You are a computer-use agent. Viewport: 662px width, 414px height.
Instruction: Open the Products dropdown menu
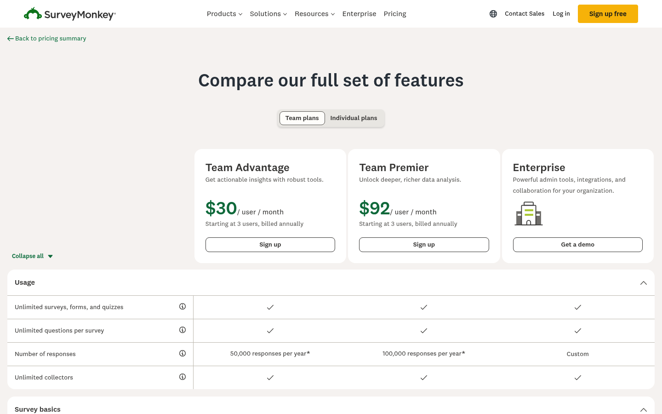(x=224, y=14)
